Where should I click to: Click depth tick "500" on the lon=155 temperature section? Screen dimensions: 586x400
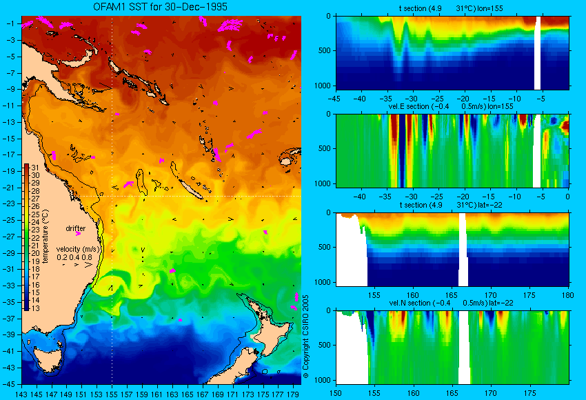click(x=325, y=50)
